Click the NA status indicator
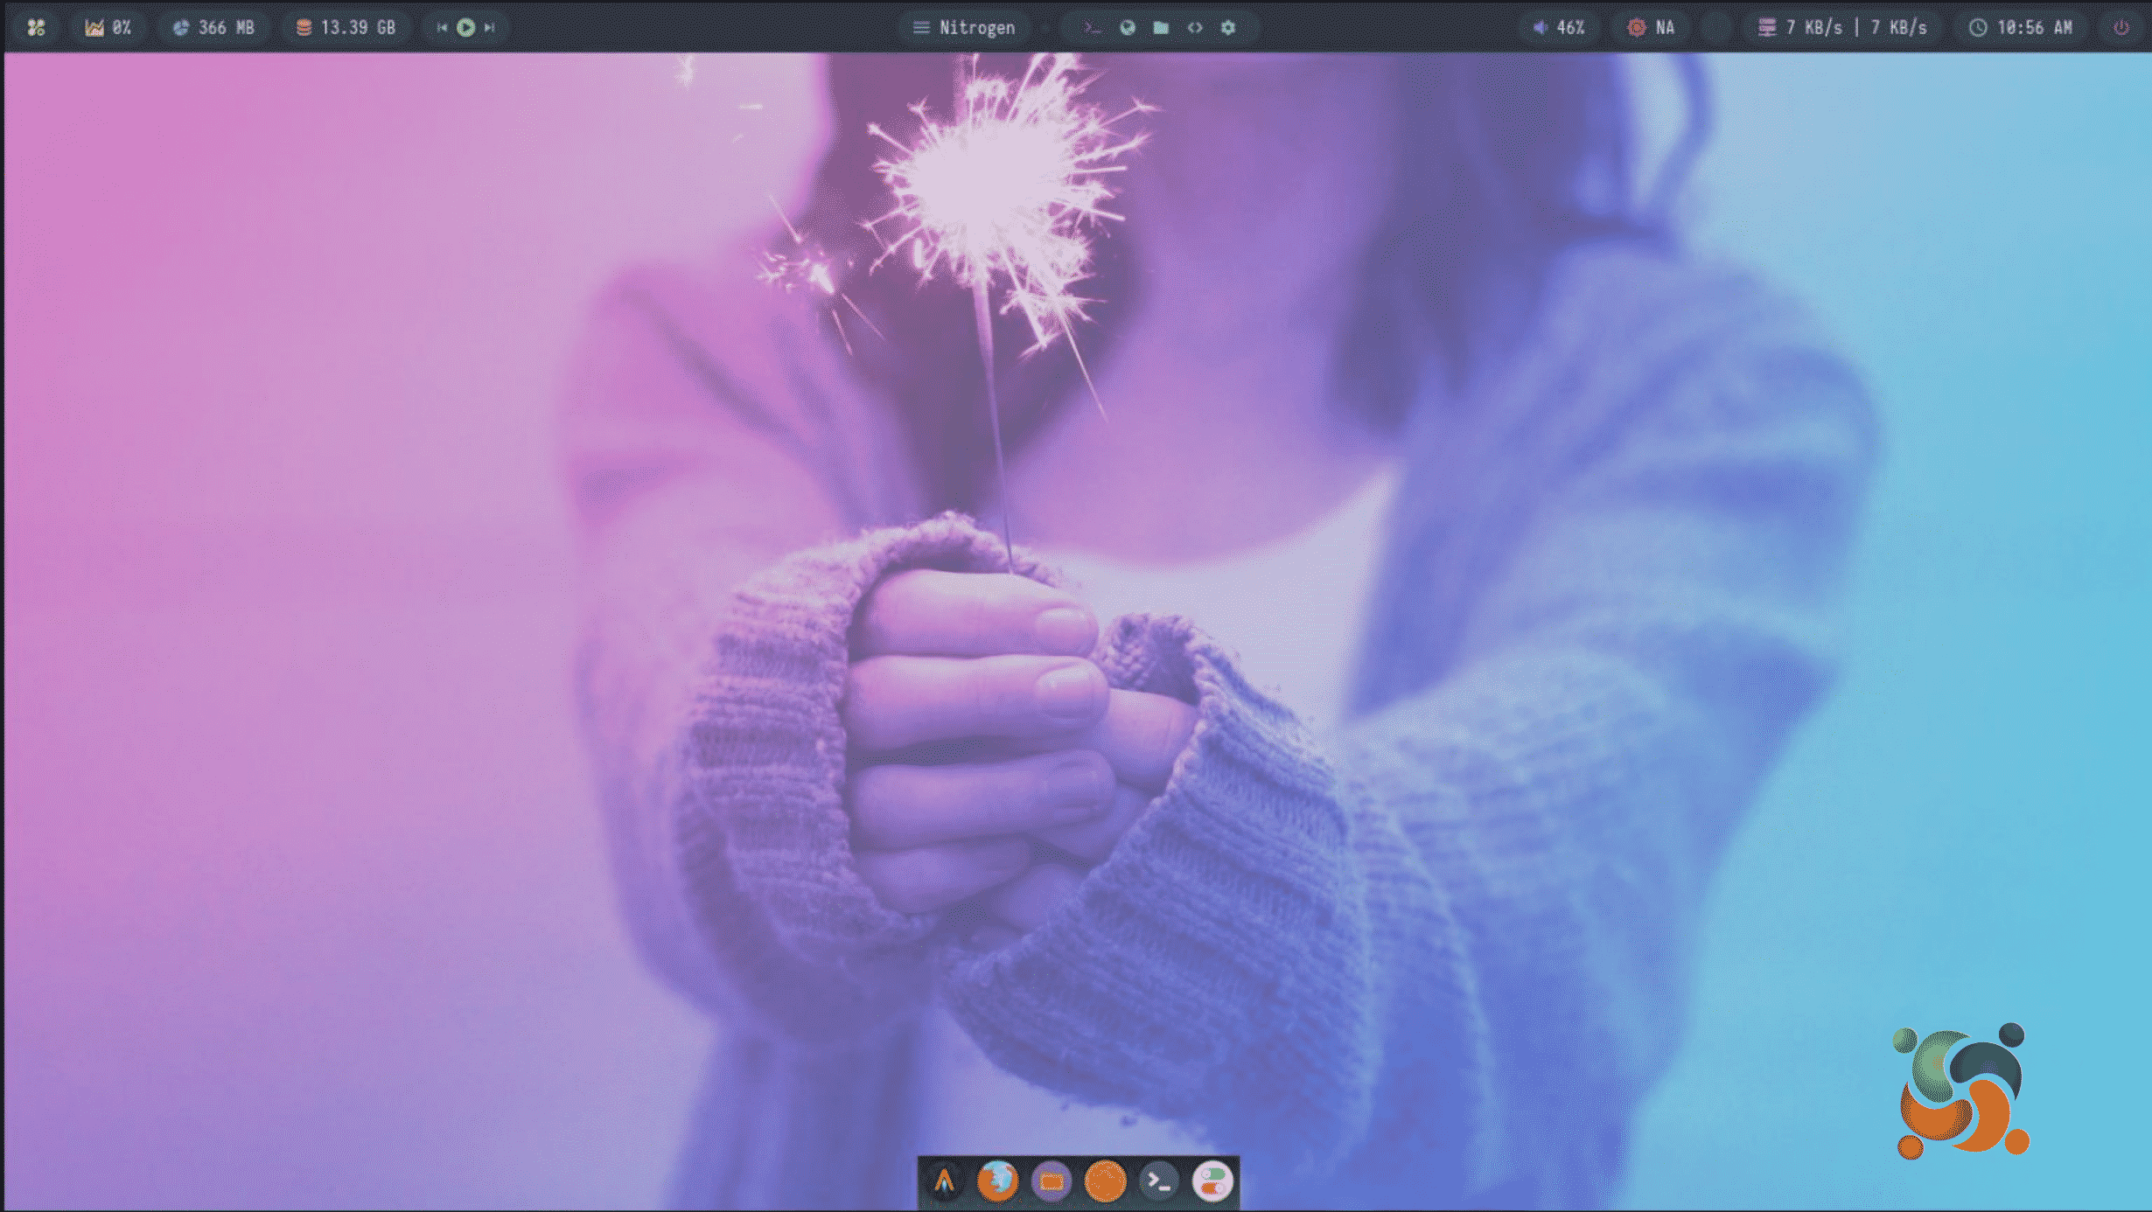This screenshot has width=2152, height=1212. point(1651,28)
